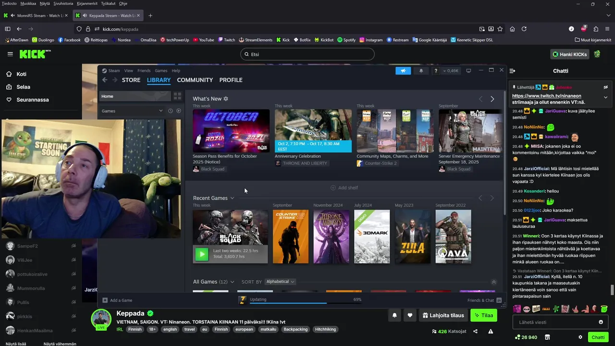Open Steam announcements megaphone icon
Viewport: 615px width, 346px height.
[x=403, y=71]
